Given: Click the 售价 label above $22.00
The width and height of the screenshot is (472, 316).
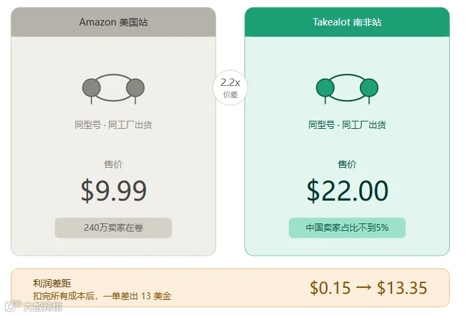Looking at the screenshot, I should (x=347, y=164).
